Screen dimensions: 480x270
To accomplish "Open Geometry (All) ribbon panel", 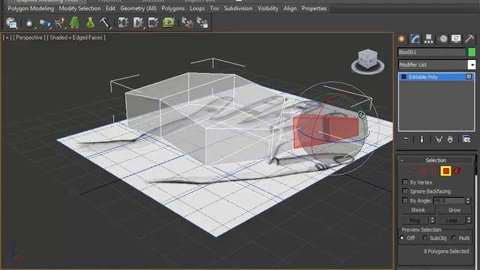I will click(138, 8).
